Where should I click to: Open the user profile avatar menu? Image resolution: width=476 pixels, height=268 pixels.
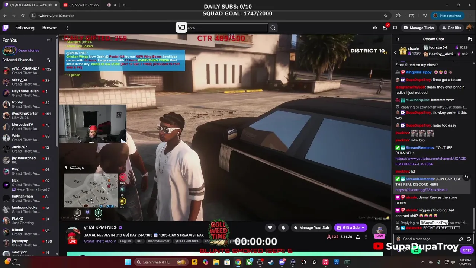[469, 28]
